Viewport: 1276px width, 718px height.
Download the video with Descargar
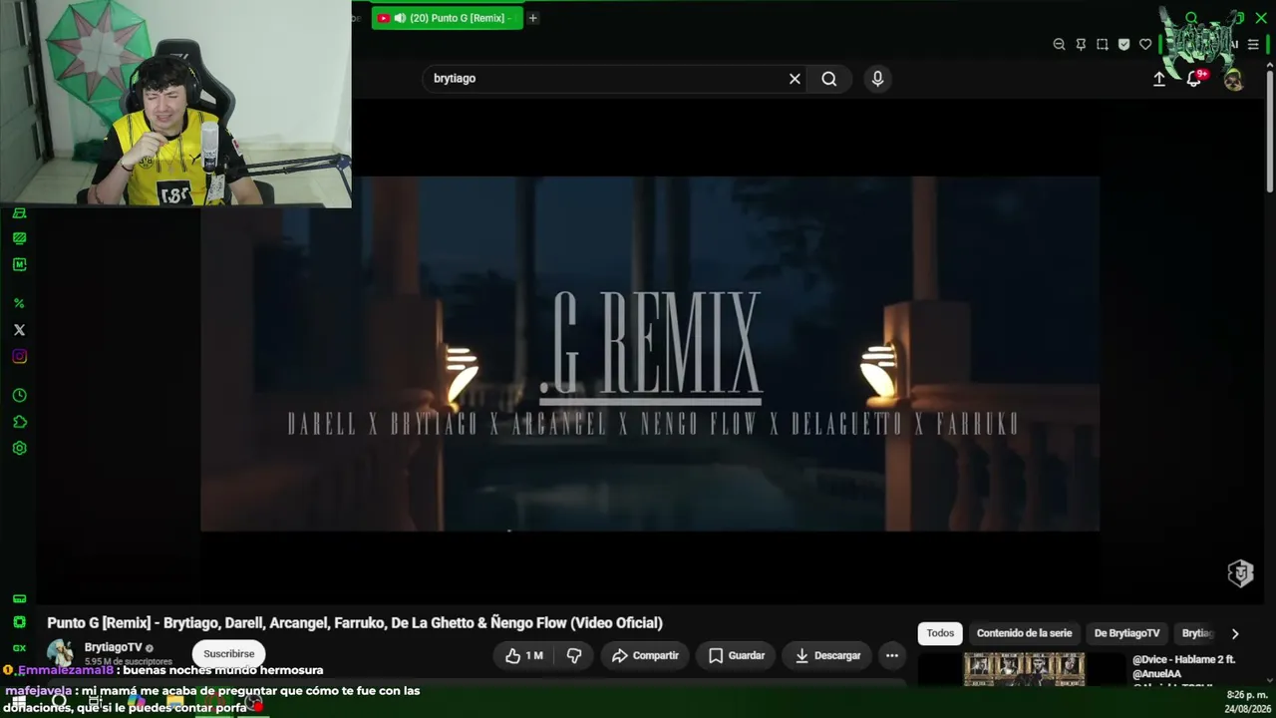(827, 655)
